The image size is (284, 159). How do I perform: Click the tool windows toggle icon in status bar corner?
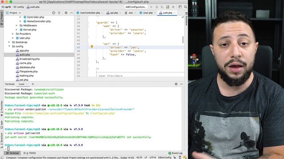click(2, 157)
